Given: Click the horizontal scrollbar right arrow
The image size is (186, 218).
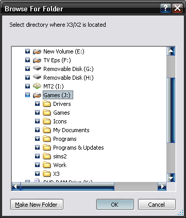Looking at the screenshot, I should point(162,186).
